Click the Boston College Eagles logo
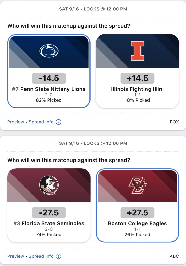The height and width of the screenshot is (266, 186). click(137, 185)
